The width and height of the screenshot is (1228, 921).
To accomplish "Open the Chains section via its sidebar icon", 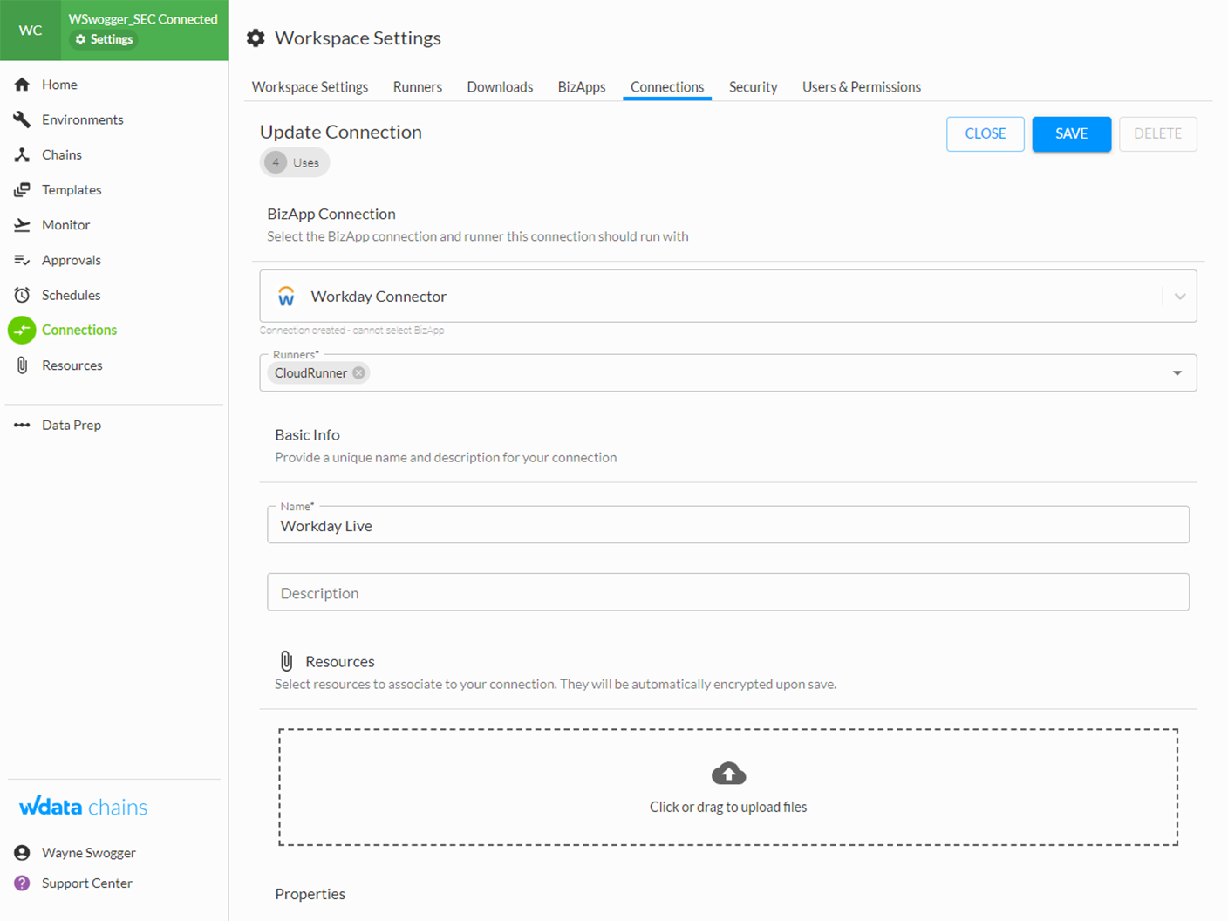I will pyautogui.click(x=21, y=154).
